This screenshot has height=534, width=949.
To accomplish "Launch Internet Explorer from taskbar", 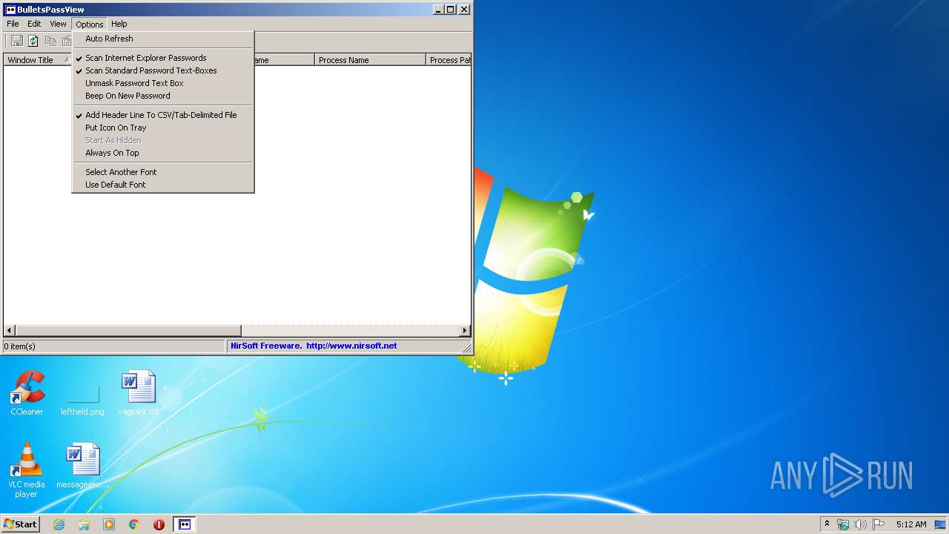I will tap(59, 524).
